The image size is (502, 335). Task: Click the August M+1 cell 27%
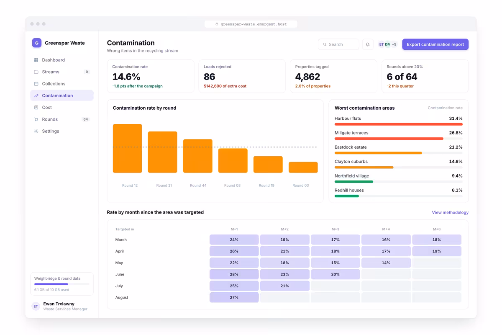tap(234, 297)
